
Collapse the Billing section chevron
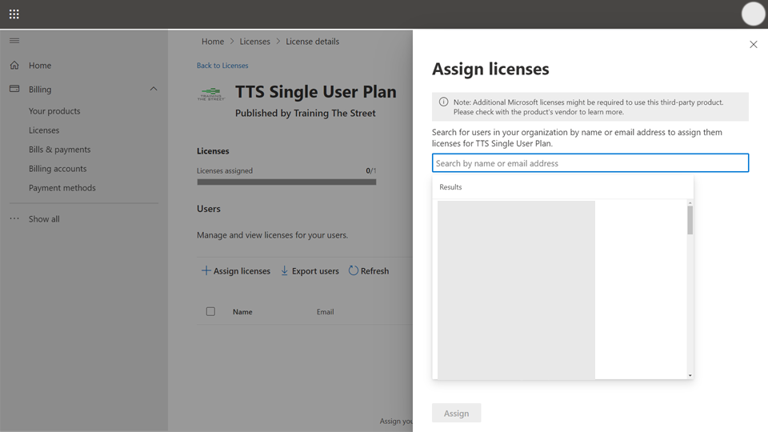click(154, 89)
